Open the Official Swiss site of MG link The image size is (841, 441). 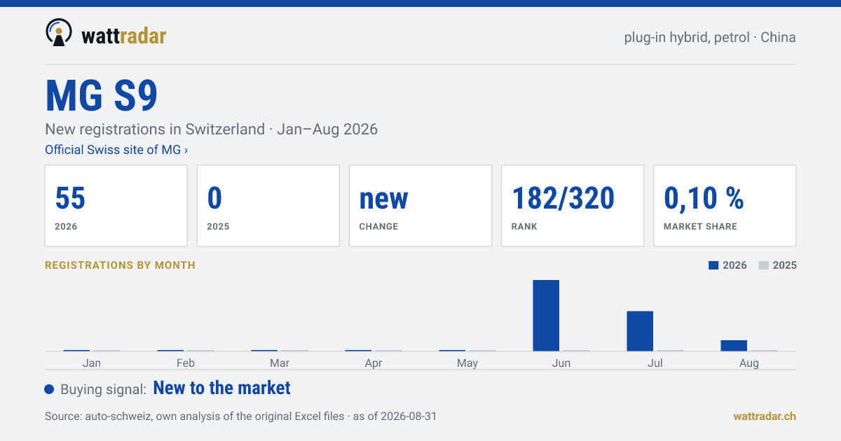tap(116, 150)
